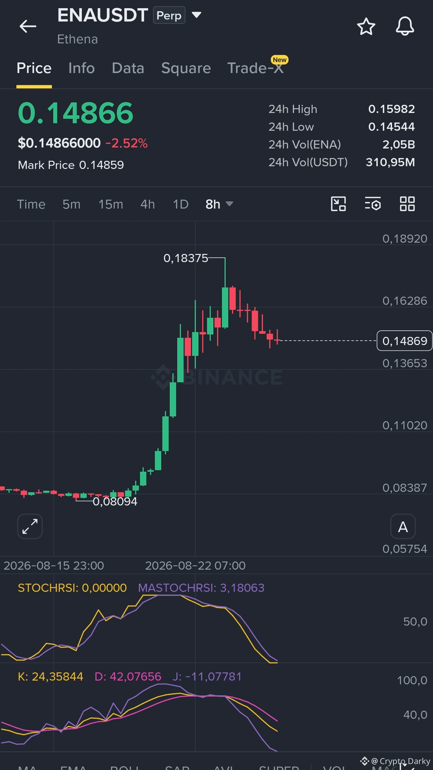Tap the Mark Price 0.14859 text

(71, 165)
